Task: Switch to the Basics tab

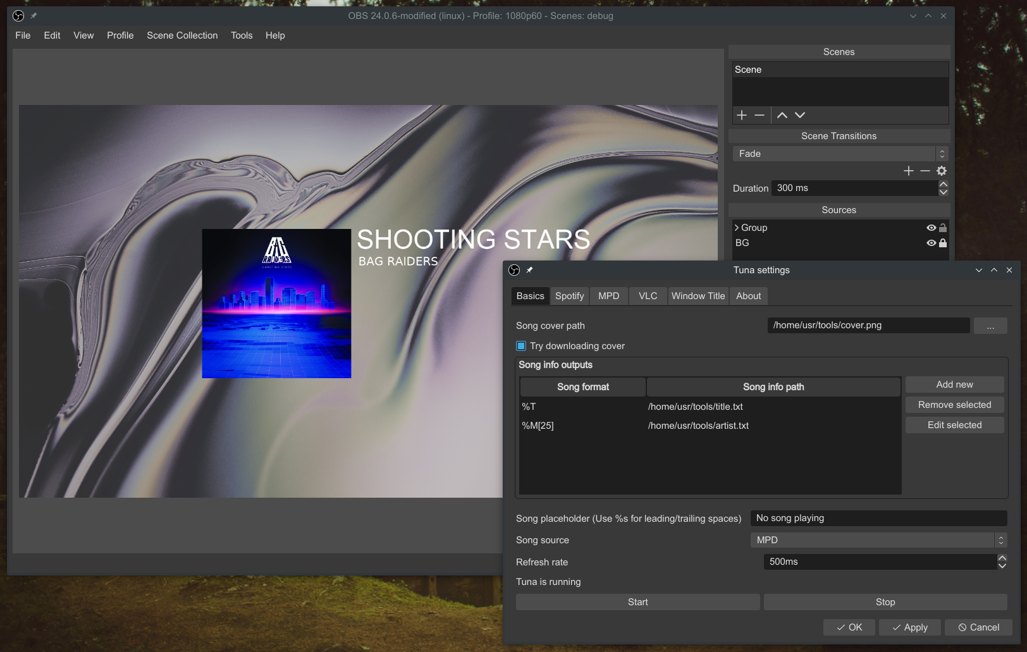Action: click(x=530, y=296)
